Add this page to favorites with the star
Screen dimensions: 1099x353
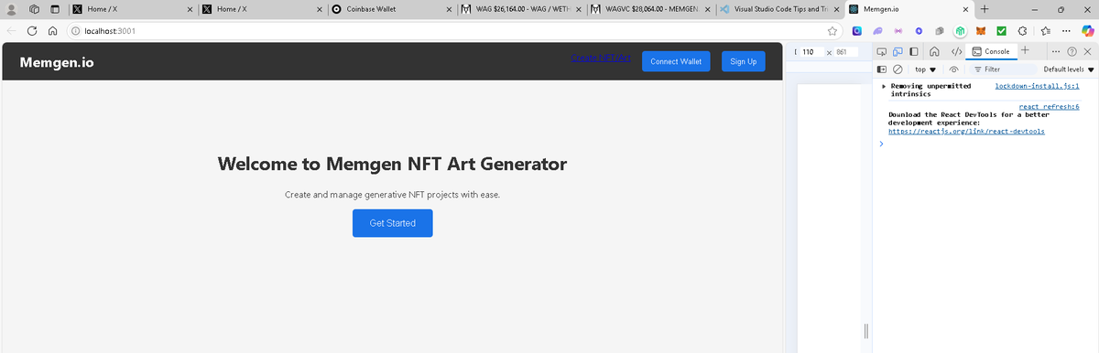click(x=832, y=30)
